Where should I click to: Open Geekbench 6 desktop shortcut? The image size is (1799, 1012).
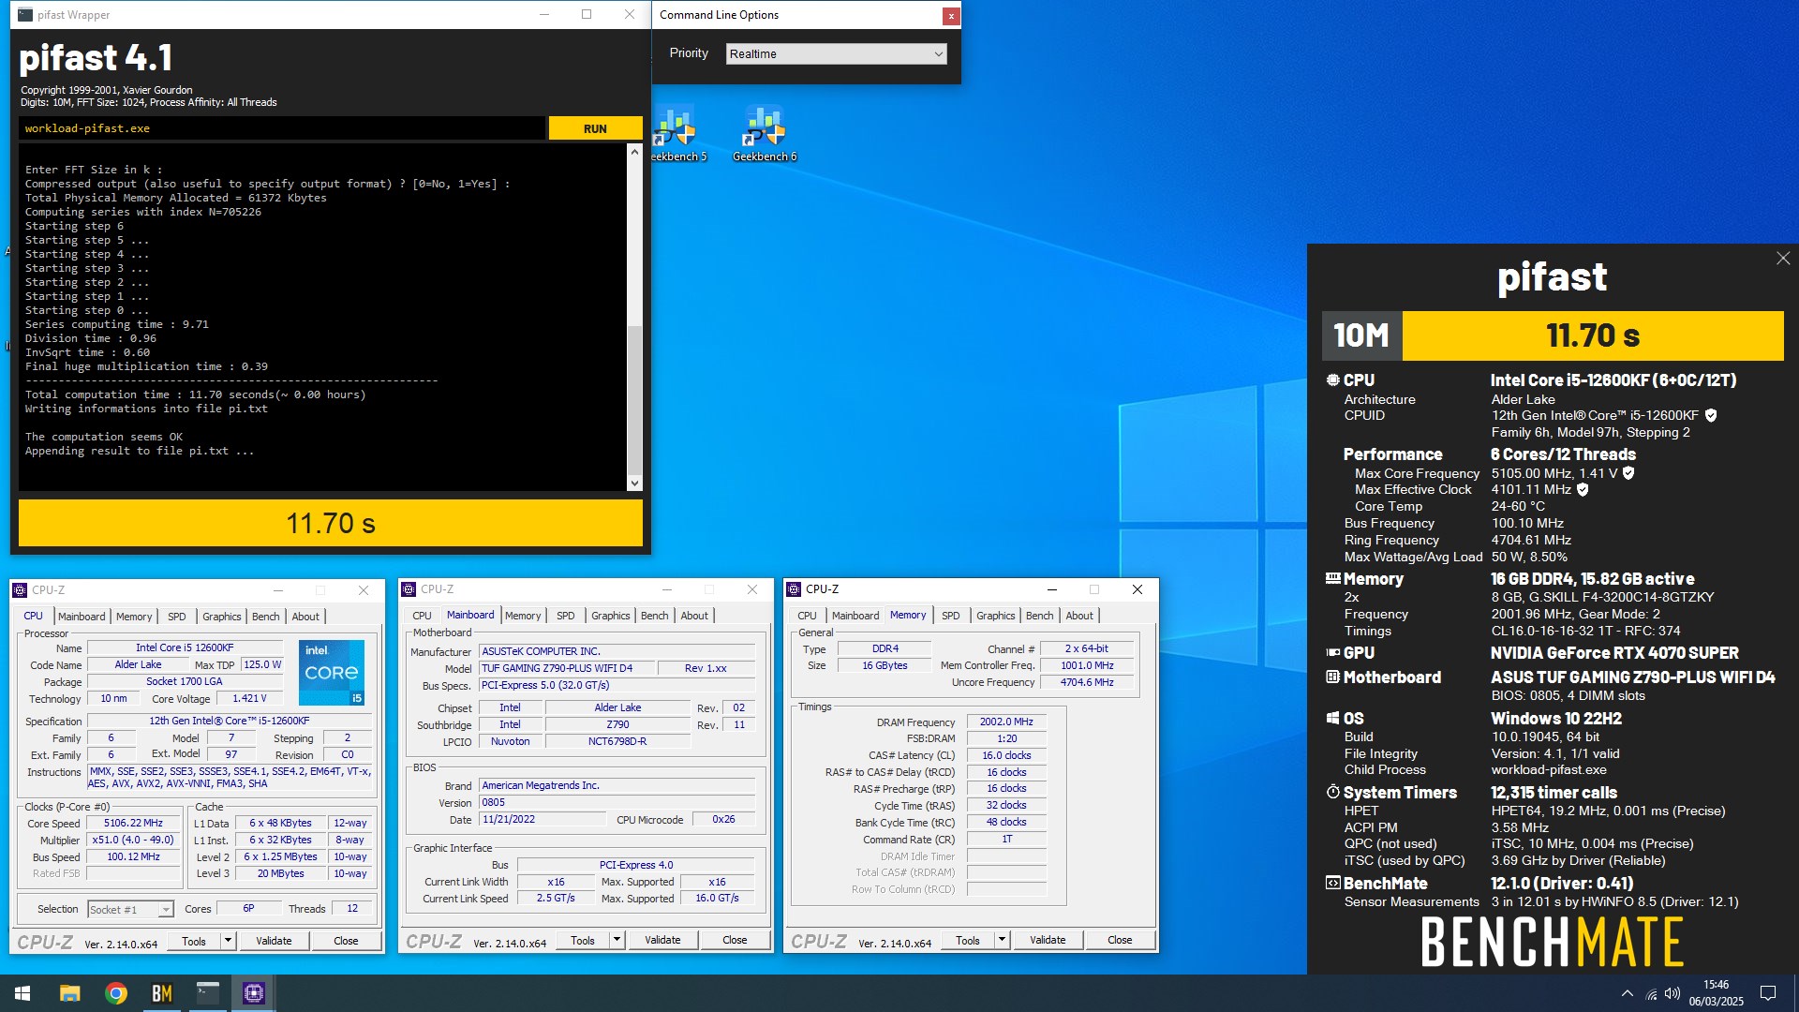pyautogui.click(x=765, y=133)
